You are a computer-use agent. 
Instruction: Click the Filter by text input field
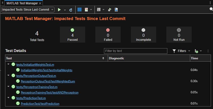click(136, 51)
